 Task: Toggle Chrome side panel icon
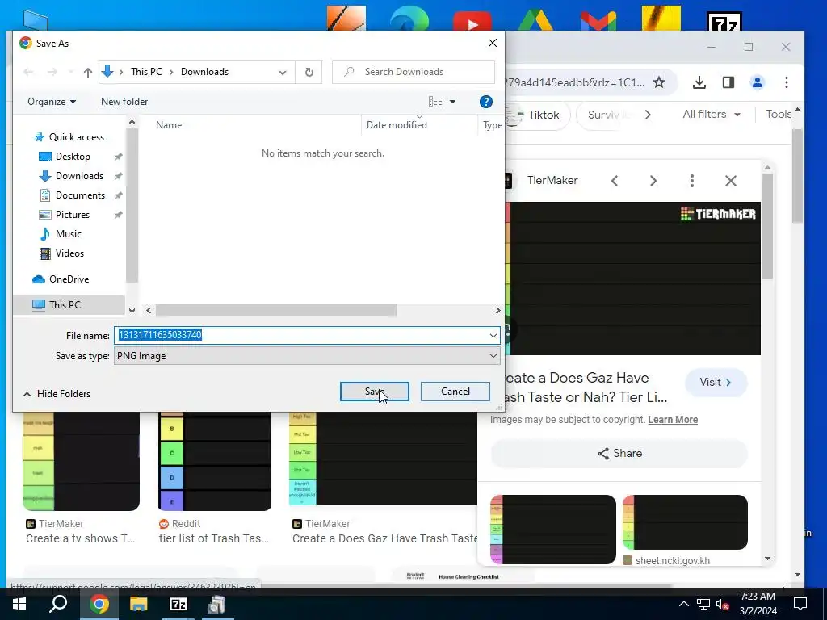(x=728, y=82)
